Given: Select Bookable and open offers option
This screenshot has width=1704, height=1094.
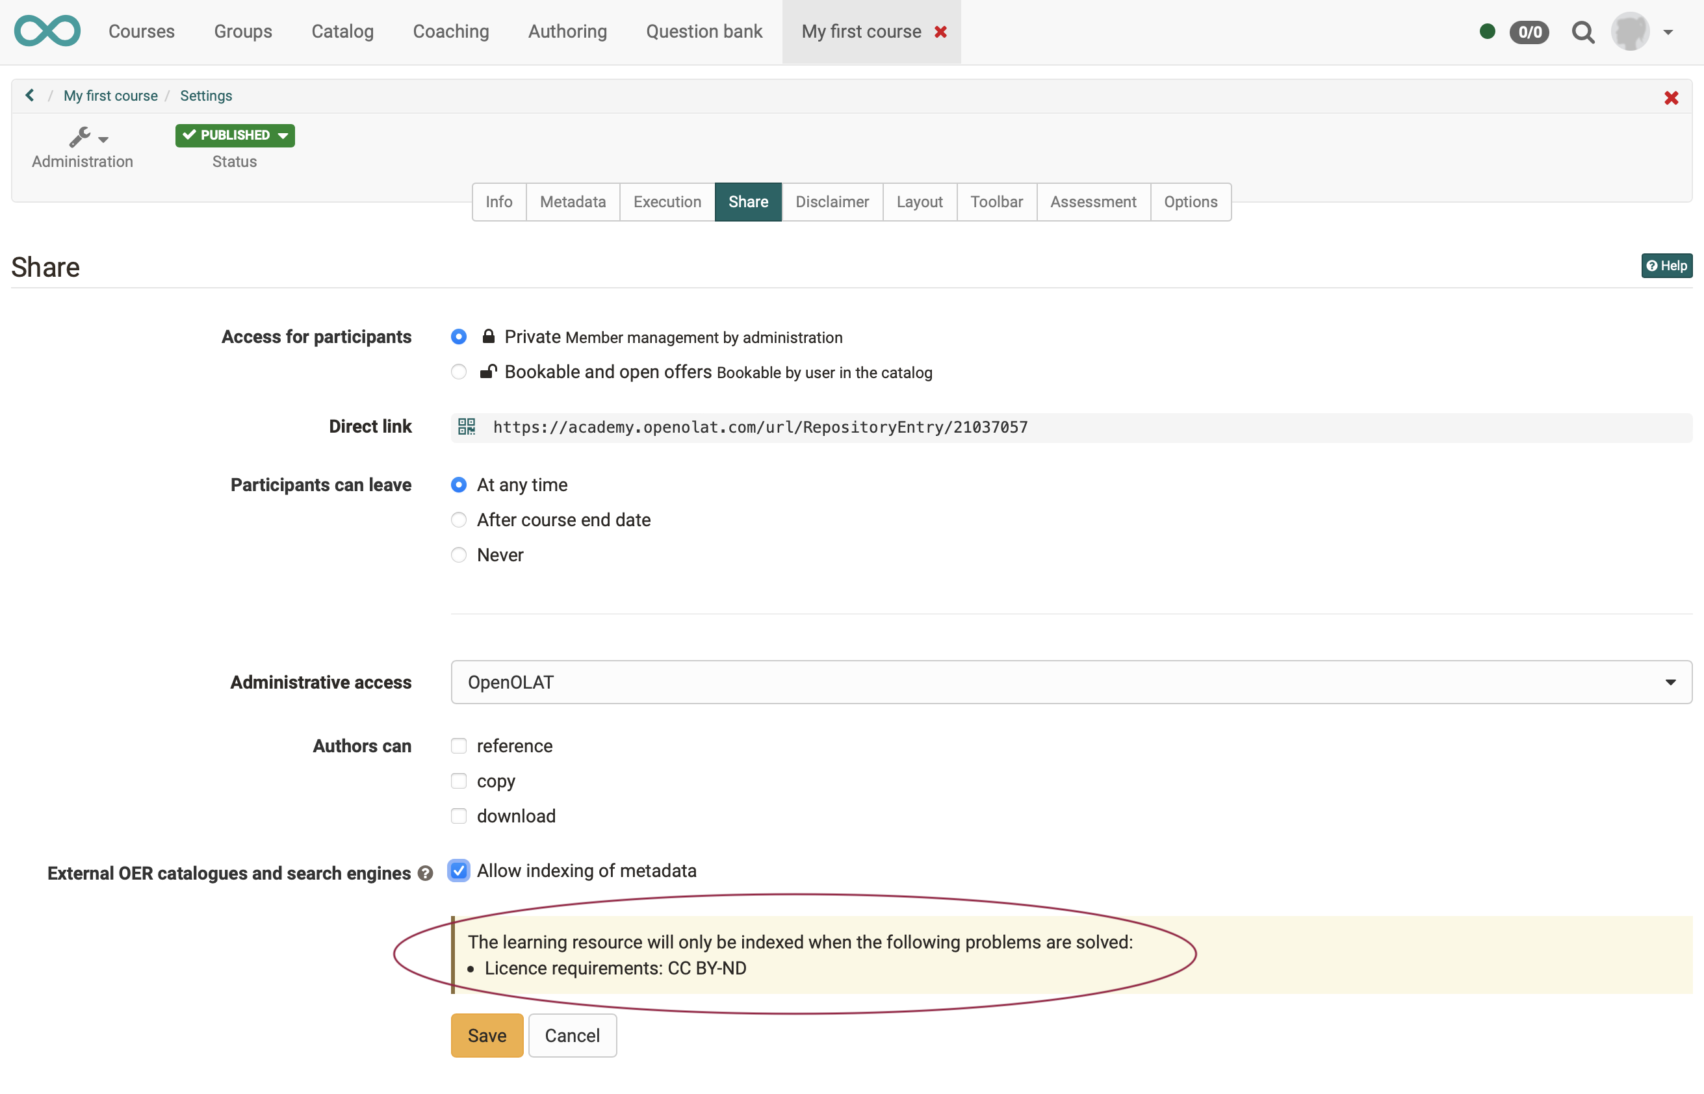Looking at the screenshot, I should pos(459,372).
